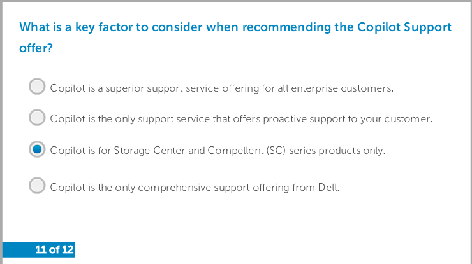This screenshot has height=264, width=472.
Task: Click the answer text mentioning proactive support
Action: pos(241,119)
